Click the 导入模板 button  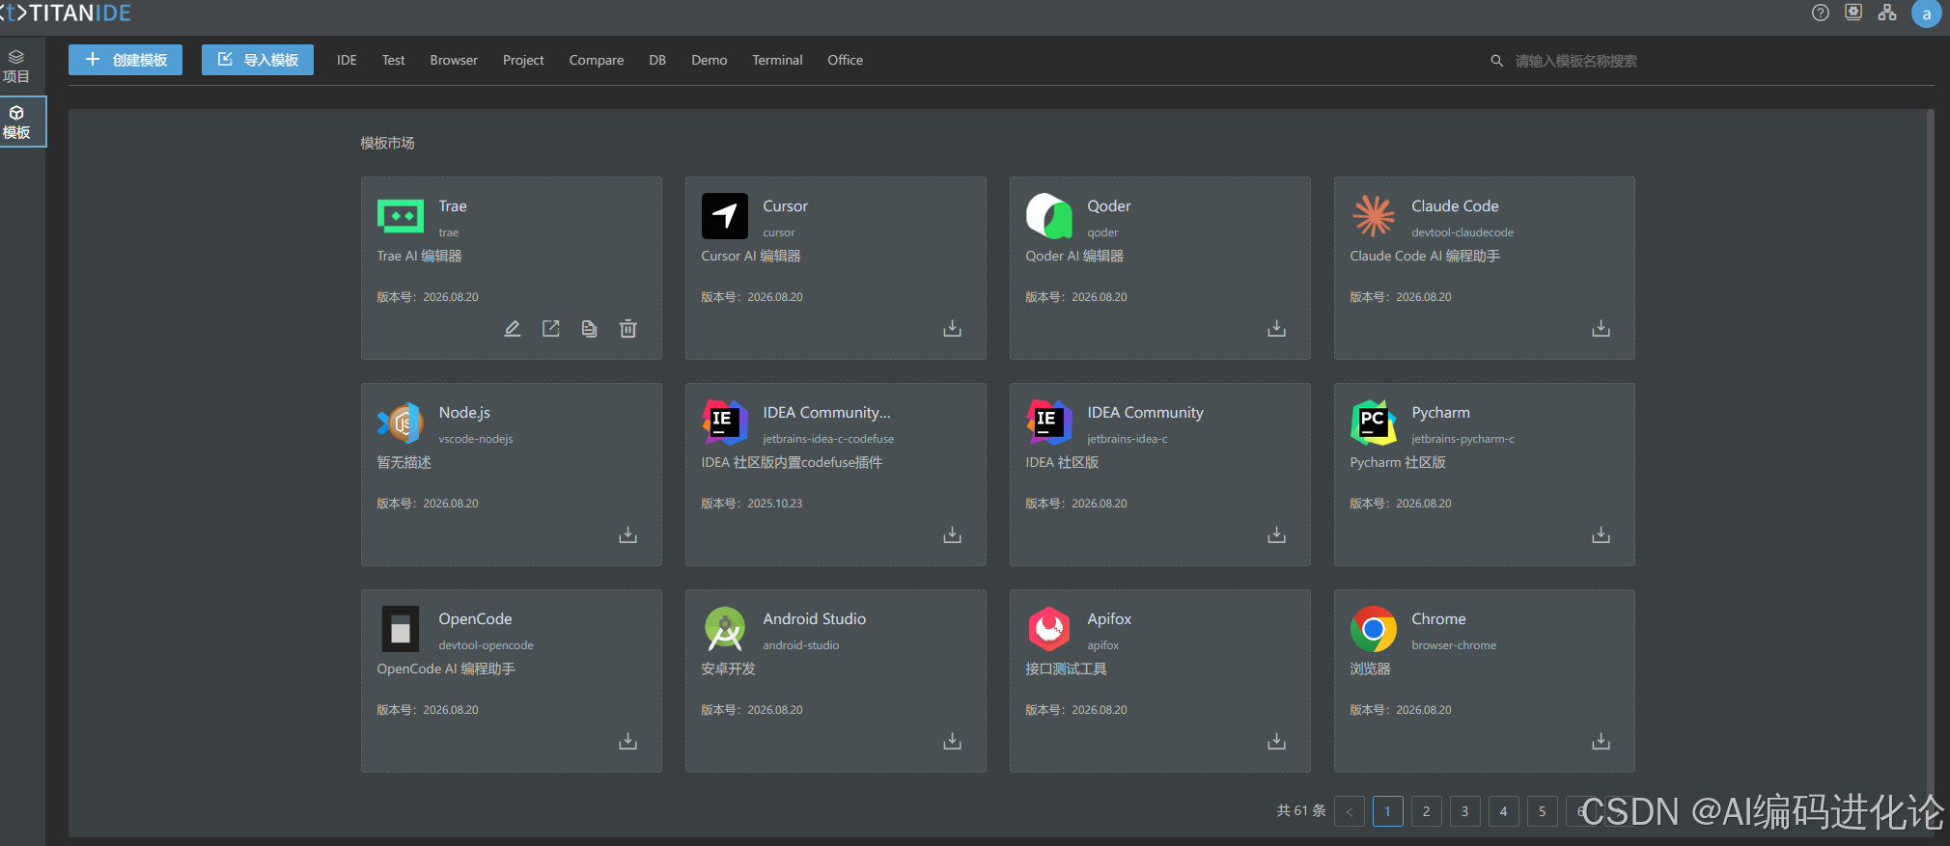[258, 60]
